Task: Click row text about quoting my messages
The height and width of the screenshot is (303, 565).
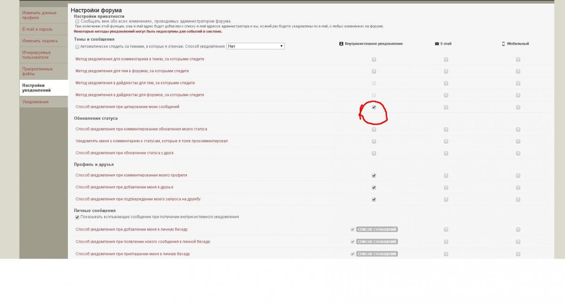Action: click(128, 107)
